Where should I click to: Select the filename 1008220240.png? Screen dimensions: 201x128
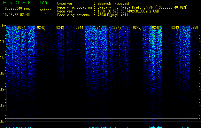[17, 8]
